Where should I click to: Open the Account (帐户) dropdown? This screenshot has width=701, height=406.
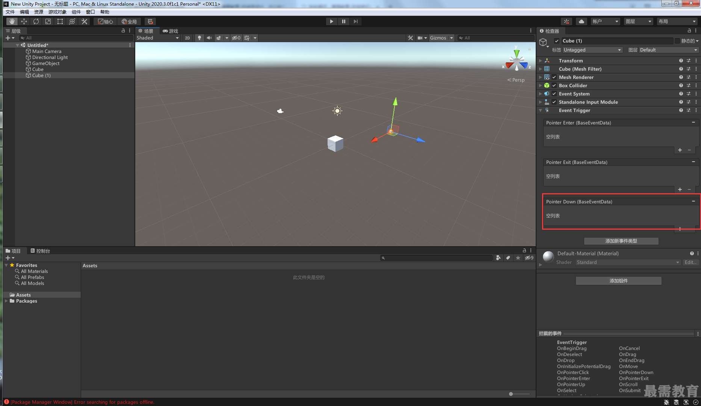click(x=605, y=21)
